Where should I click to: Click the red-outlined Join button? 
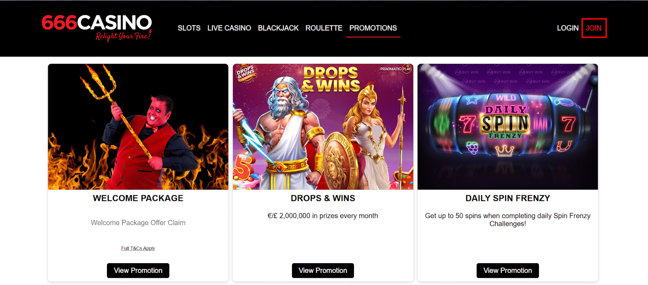594,28
